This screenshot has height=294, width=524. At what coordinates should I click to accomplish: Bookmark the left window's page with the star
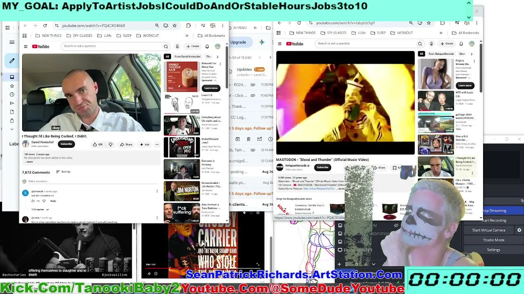click(x=174, y=25)
